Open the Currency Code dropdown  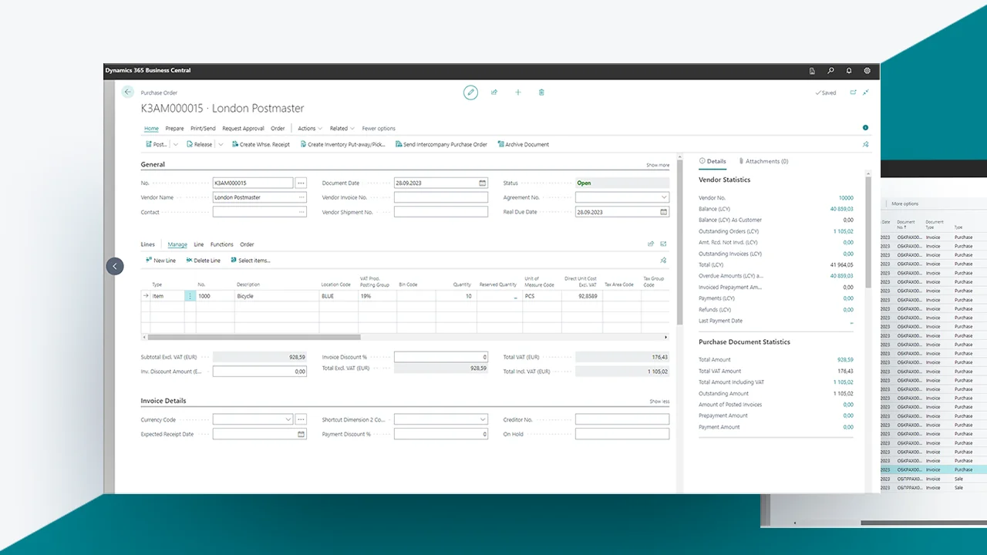[288, 419]
